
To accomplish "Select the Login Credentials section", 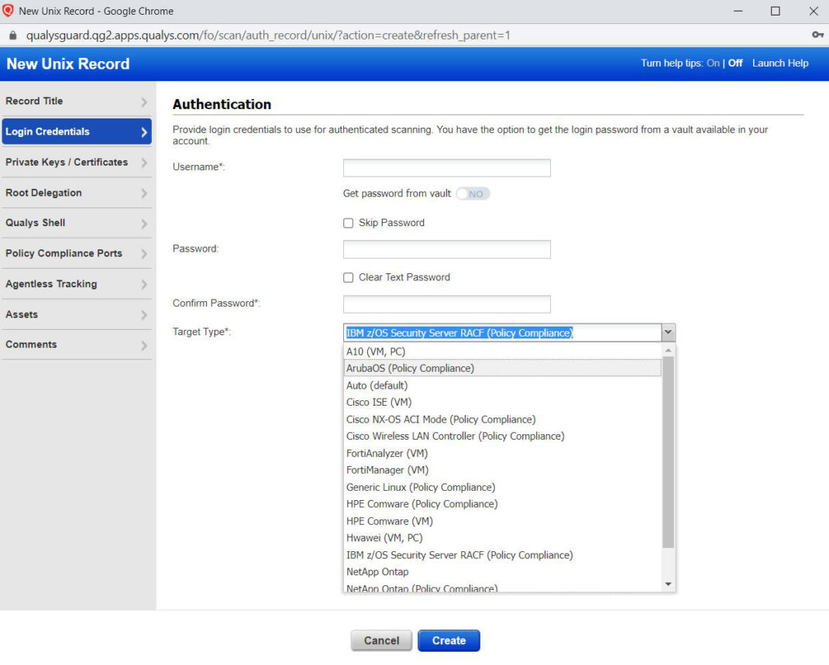I will (x=77, y=132).
